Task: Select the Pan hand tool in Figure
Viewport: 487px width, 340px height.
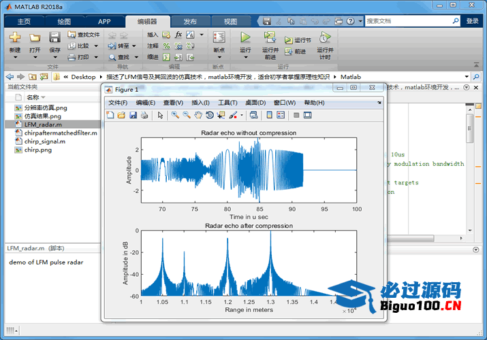Action: point(198,116)
